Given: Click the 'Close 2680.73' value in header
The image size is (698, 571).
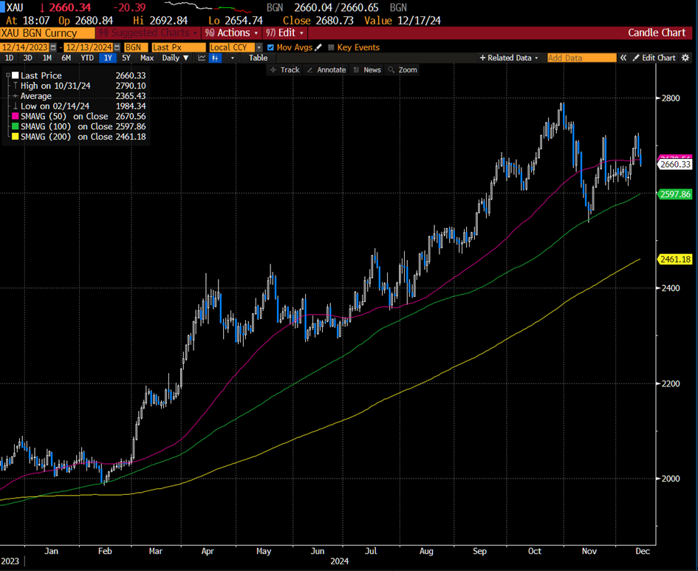Looking at the screenshot, I should click(x=318, y=21).
